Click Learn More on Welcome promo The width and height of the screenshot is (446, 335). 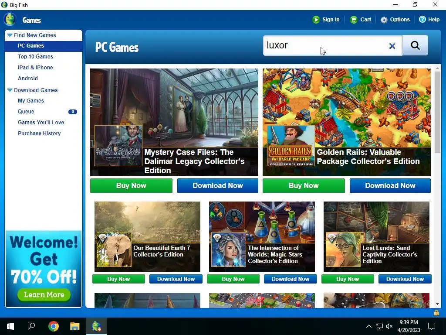pyautogui.click(x=44, y=295)
